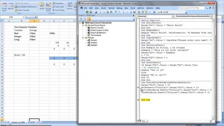Click Run Dialog in Excel Controls group
This screenshot has height=126, width=224.
coord(58,10)
